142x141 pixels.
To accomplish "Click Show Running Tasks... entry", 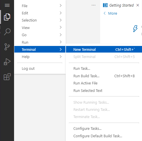I will click(104, 103).
